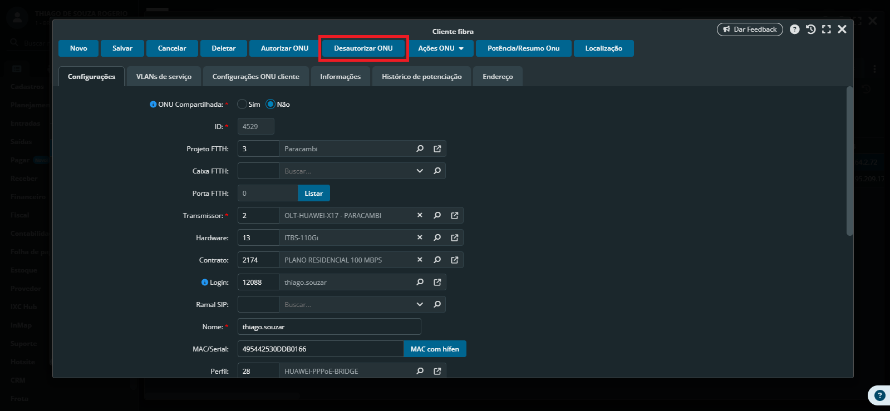This screenshot has width=890, height=411.
Task: Click the form's vertical scrollbar
Action: click(849, 161)
